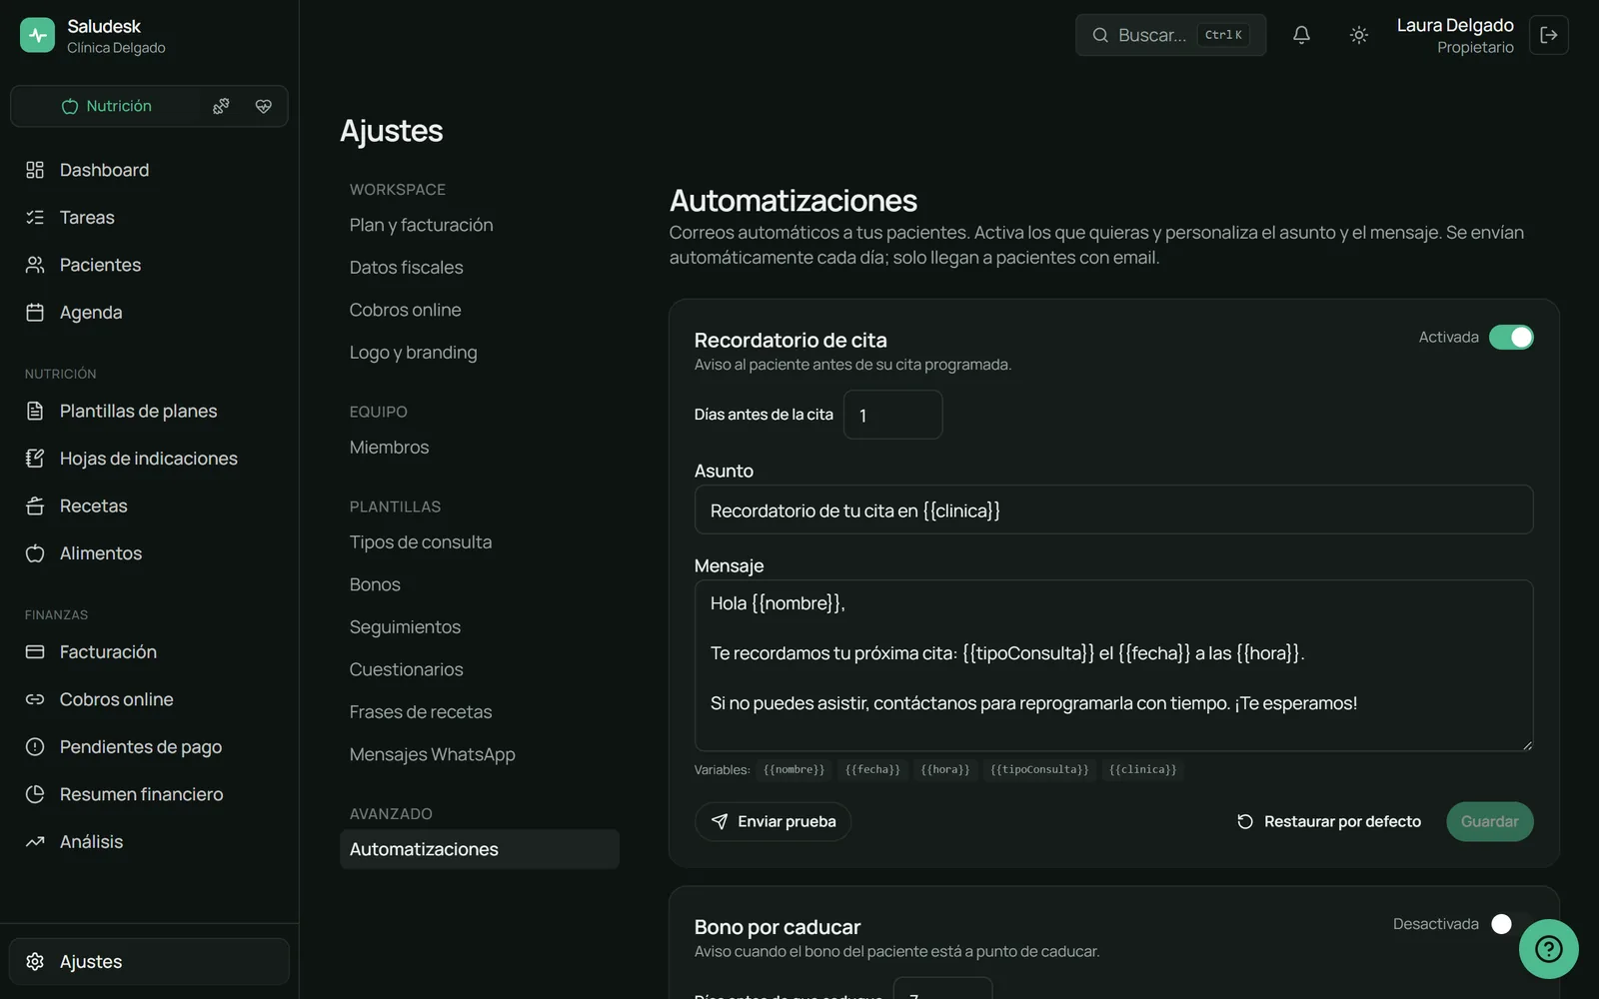This screenshot has width=1599, height=999.
Task: Click the Dashboard grid icon
Action: coord(35,170)
